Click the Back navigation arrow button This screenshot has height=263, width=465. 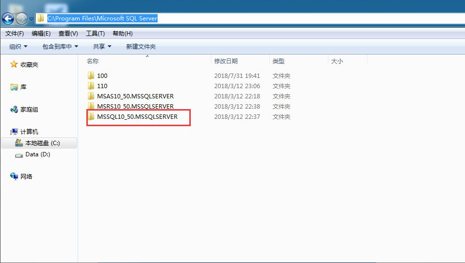pyautogui.click(x=8, y=19)
